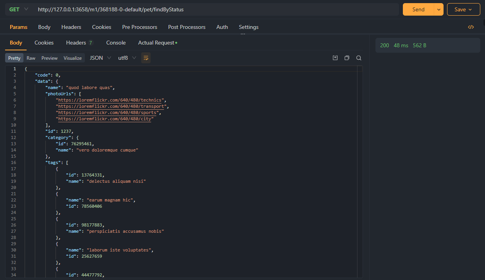
Task: Expand the Send button dropdown arrow
Action: pos(438,9)
